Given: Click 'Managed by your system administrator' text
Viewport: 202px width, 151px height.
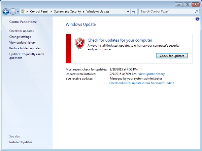Looking at the screenshot, I should (136, 79).
